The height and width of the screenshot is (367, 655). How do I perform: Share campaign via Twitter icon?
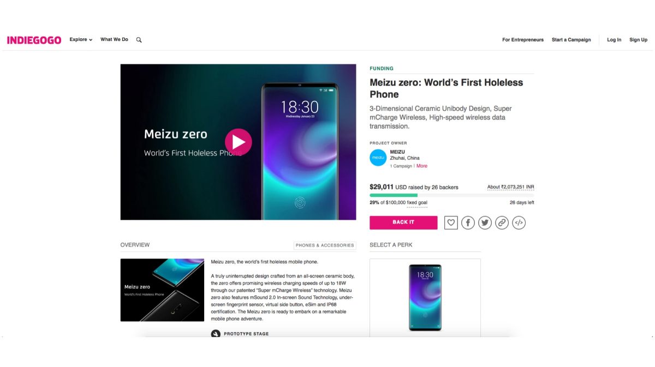(485, 222)
